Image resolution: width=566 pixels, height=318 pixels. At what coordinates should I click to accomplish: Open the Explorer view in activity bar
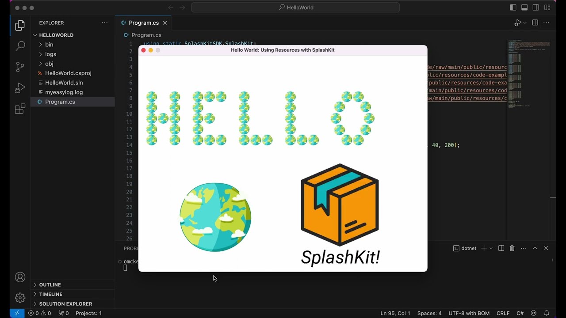[x=20, y=26]
